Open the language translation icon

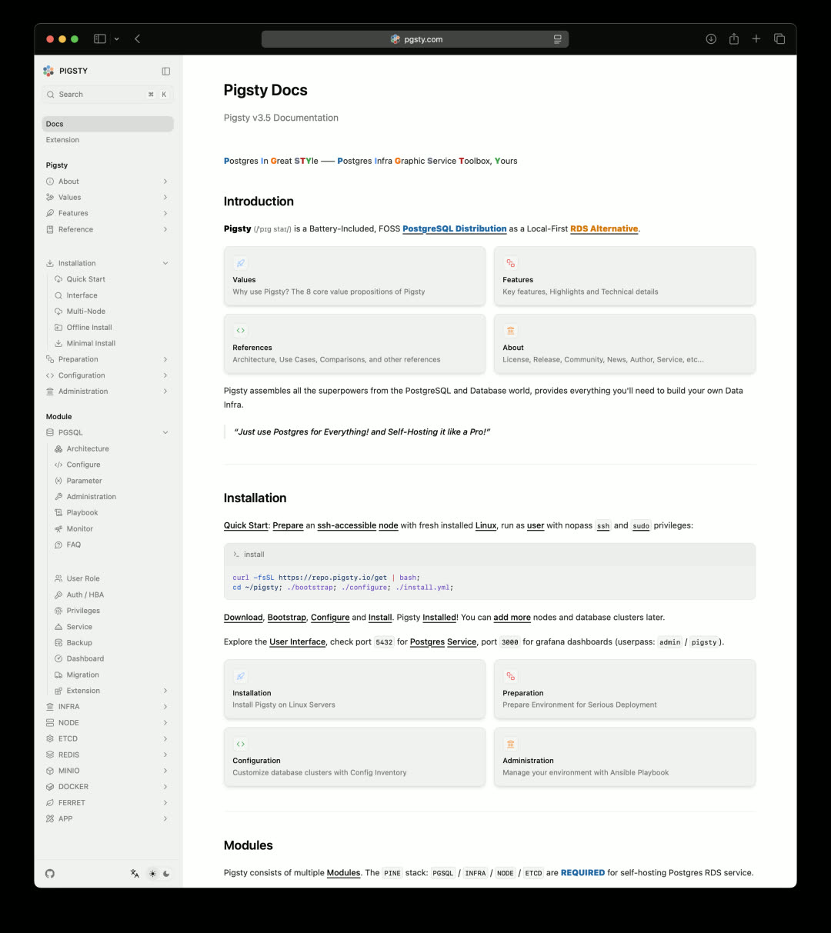[135, 873]
